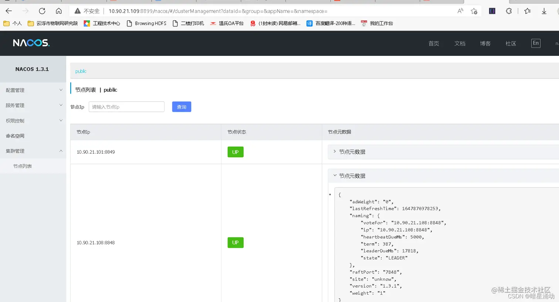
Task: Go back with the browser back arrow
Action: click(9, 11)
